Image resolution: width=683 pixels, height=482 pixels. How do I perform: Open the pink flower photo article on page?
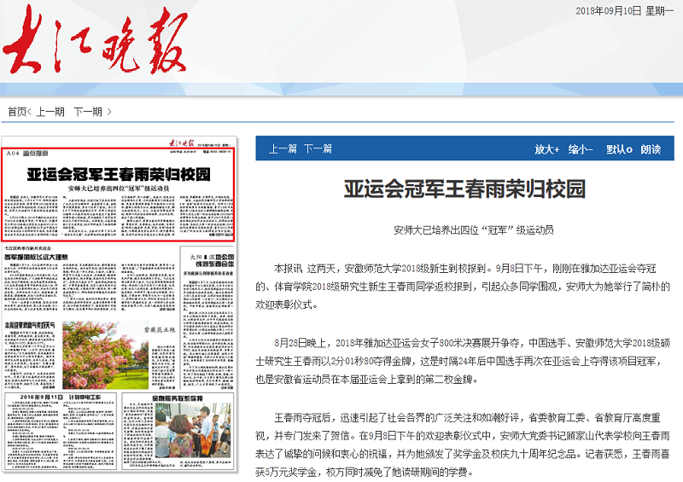pos(105,355)
